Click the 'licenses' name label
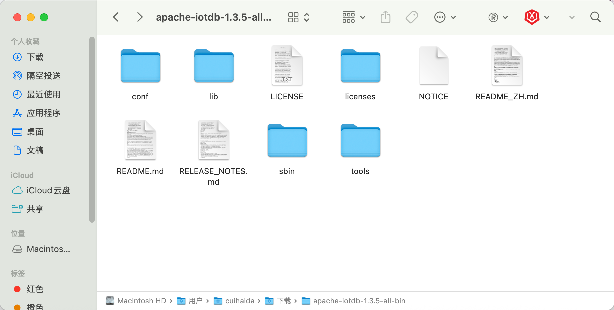Screen dimensions: 614x310 pyautogui.click(x=360, y=97)
